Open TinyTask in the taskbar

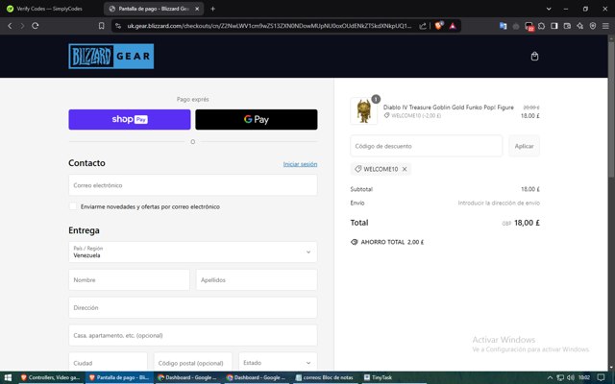378,377
